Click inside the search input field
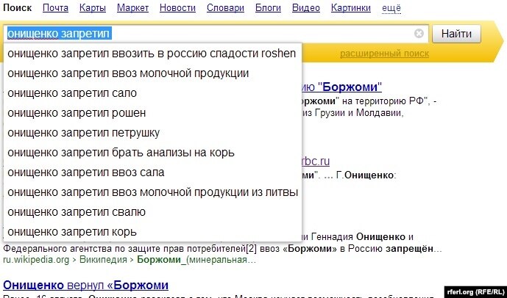The width and height of the screenshot is (507, 298). [x=221, y=34]
